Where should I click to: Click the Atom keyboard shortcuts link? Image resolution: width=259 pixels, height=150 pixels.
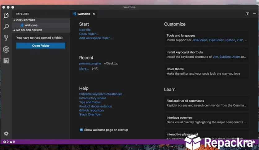[x=236, y=57]
